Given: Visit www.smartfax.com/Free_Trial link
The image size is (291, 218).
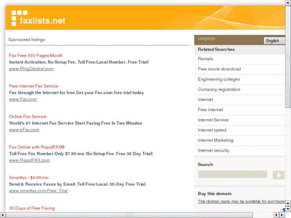Looking at the screenshot, I should [x=38, y=191].
